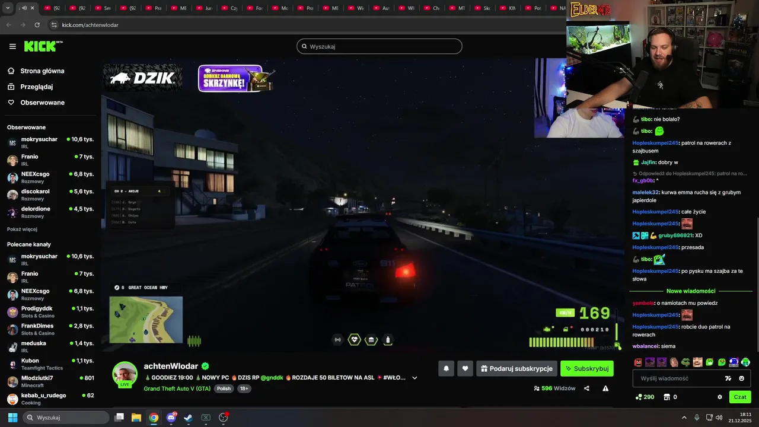This screenshot has width=759, height=427.
Task: Select the sunglasses frog emote
Action: point(686,362)
